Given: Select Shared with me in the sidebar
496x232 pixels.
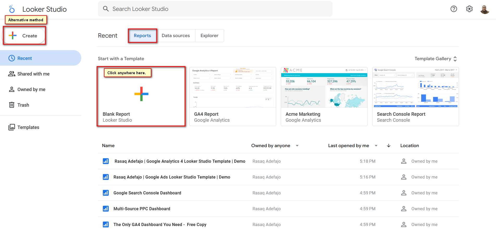Looking at the screenshot, I should [41, 74].
